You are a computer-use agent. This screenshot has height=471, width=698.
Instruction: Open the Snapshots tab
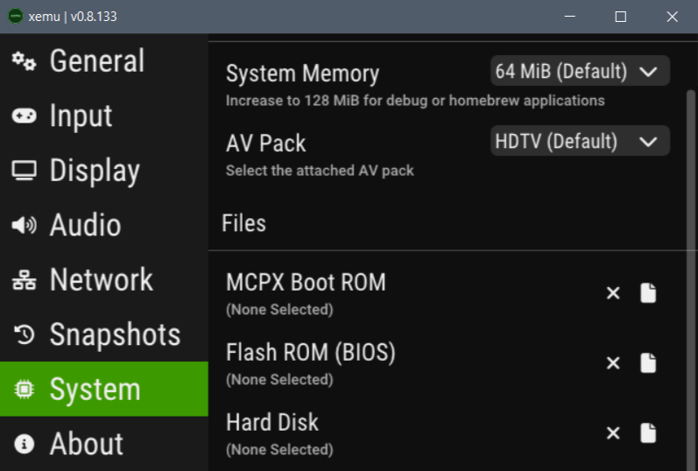point(114,334)
